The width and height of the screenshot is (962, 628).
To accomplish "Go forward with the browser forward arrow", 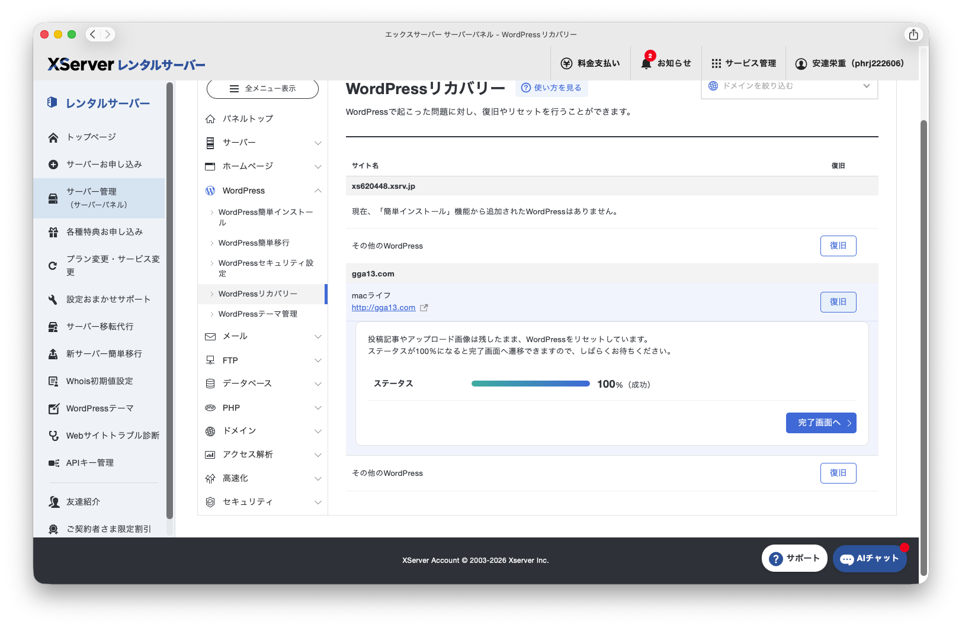I will [x=107, y=34].
